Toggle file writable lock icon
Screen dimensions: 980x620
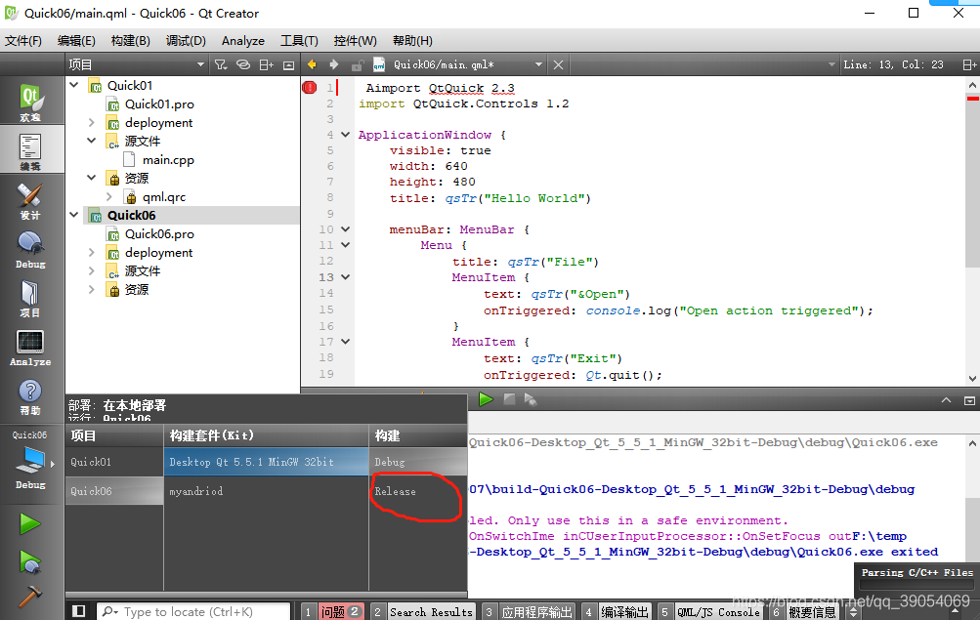click(357, 65)
